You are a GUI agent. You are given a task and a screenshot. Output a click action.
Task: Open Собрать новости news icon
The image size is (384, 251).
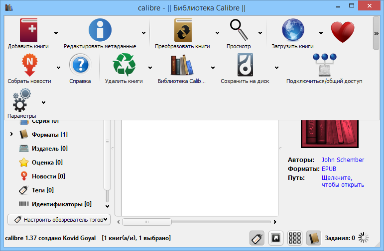29,65
